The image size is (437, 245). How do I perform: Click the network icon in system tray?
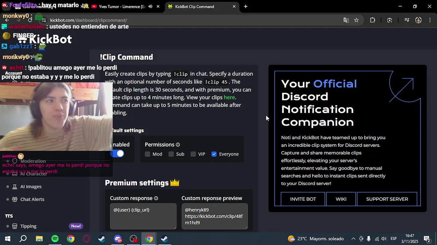tap(377, 239)
